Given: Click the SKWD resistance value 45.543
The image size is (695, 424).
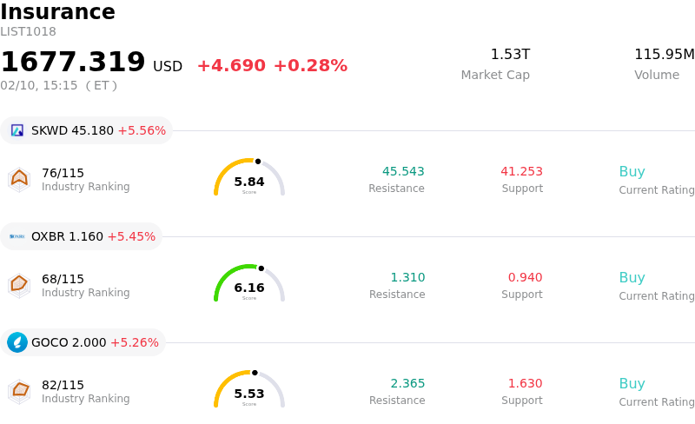Looking at the screenshot, I should [x=403, y=172].
